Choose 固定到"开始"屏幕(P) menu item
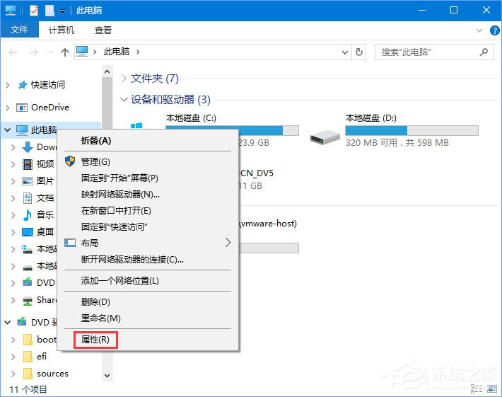Screen dimensions: 502x397 click(x=147, y=178)
